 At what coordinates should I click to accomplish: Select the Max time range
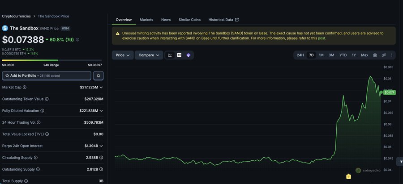pos(364,55)
